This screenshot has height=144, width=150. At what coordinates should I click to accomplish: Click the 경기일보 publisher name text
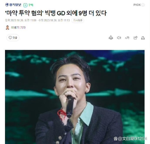15,5
